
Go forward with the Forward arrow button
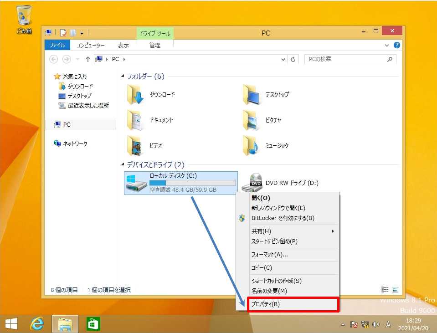pos(67,59)
